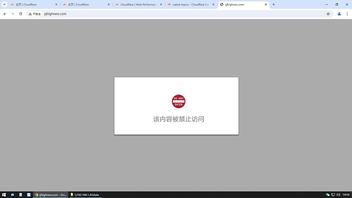Reload the current page
352x198 pixels.
(21, 14)
